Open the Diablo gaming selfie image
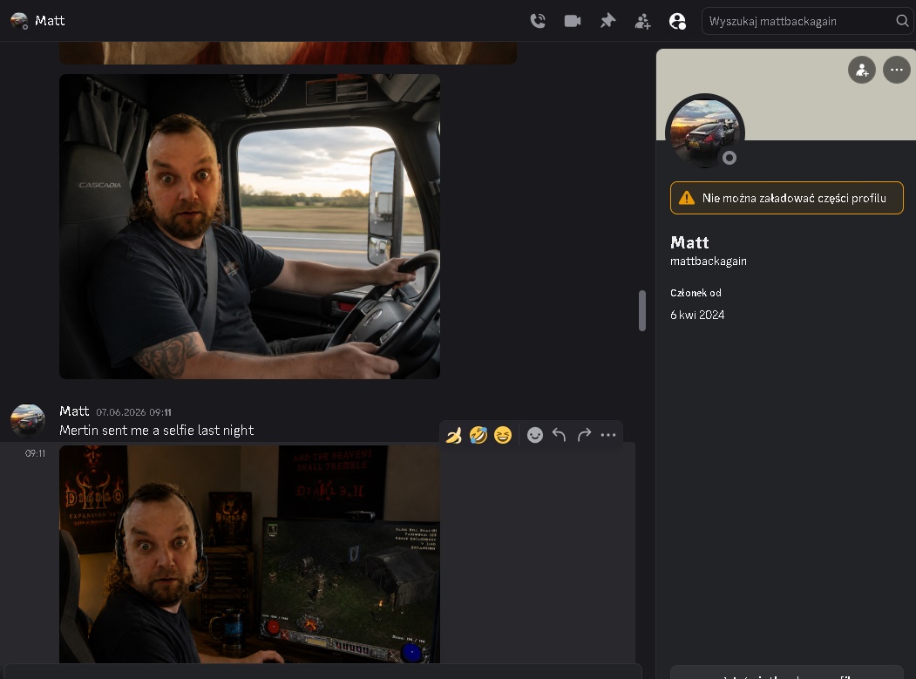916x679 pixels. pyautogui.click(x=249, y=554)
